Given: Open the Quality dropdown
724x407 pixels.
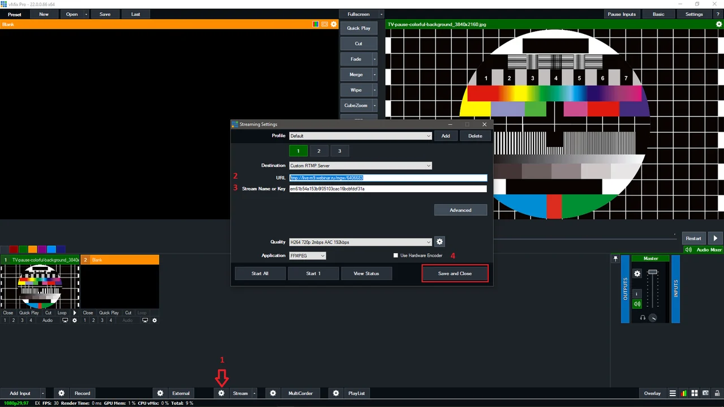Looking at the screenshot, I should tap(429, 242).
